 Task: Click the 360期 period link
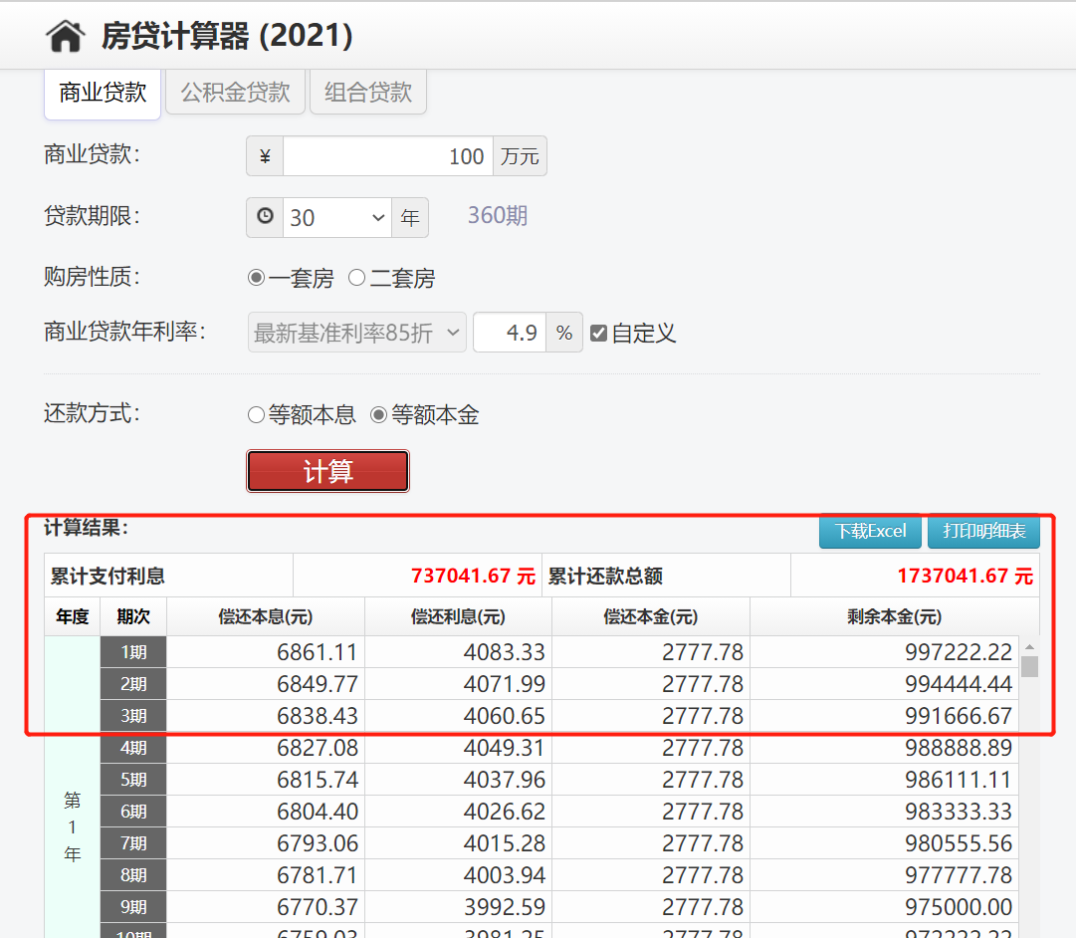(497, 215)
